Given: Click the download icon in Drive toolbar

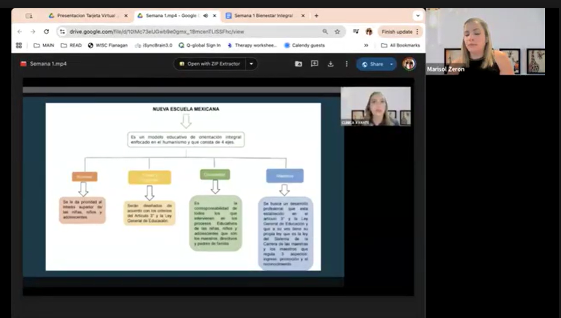Looking at the screenshot, I should coord(330,64).
